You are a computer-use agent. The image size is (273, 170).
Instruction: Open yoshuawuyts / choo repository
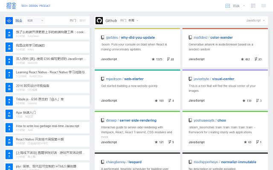point(210,120)
